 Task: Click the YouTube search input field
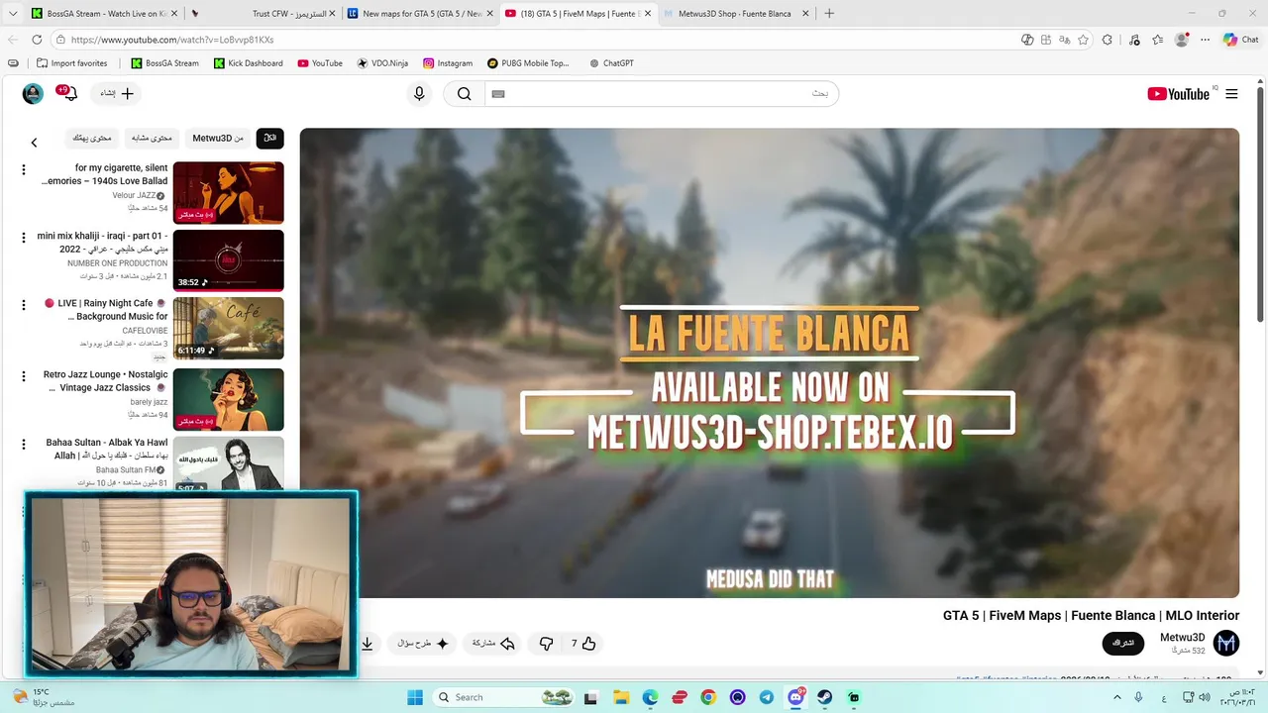[662, 94]
